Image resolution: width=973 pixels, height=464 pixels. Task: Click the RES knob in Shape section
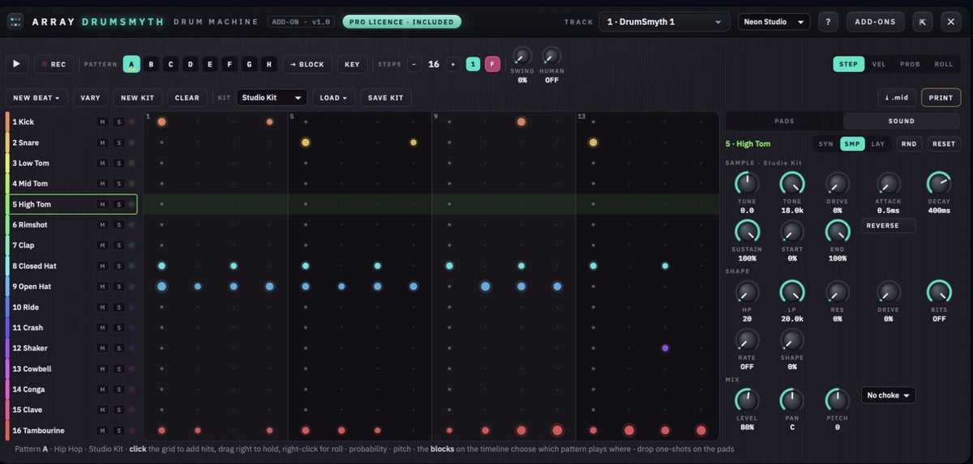[838, 292]
